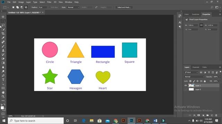Show Layer 0 via its visibility box
222x124 pixels.
click(186, 90)
